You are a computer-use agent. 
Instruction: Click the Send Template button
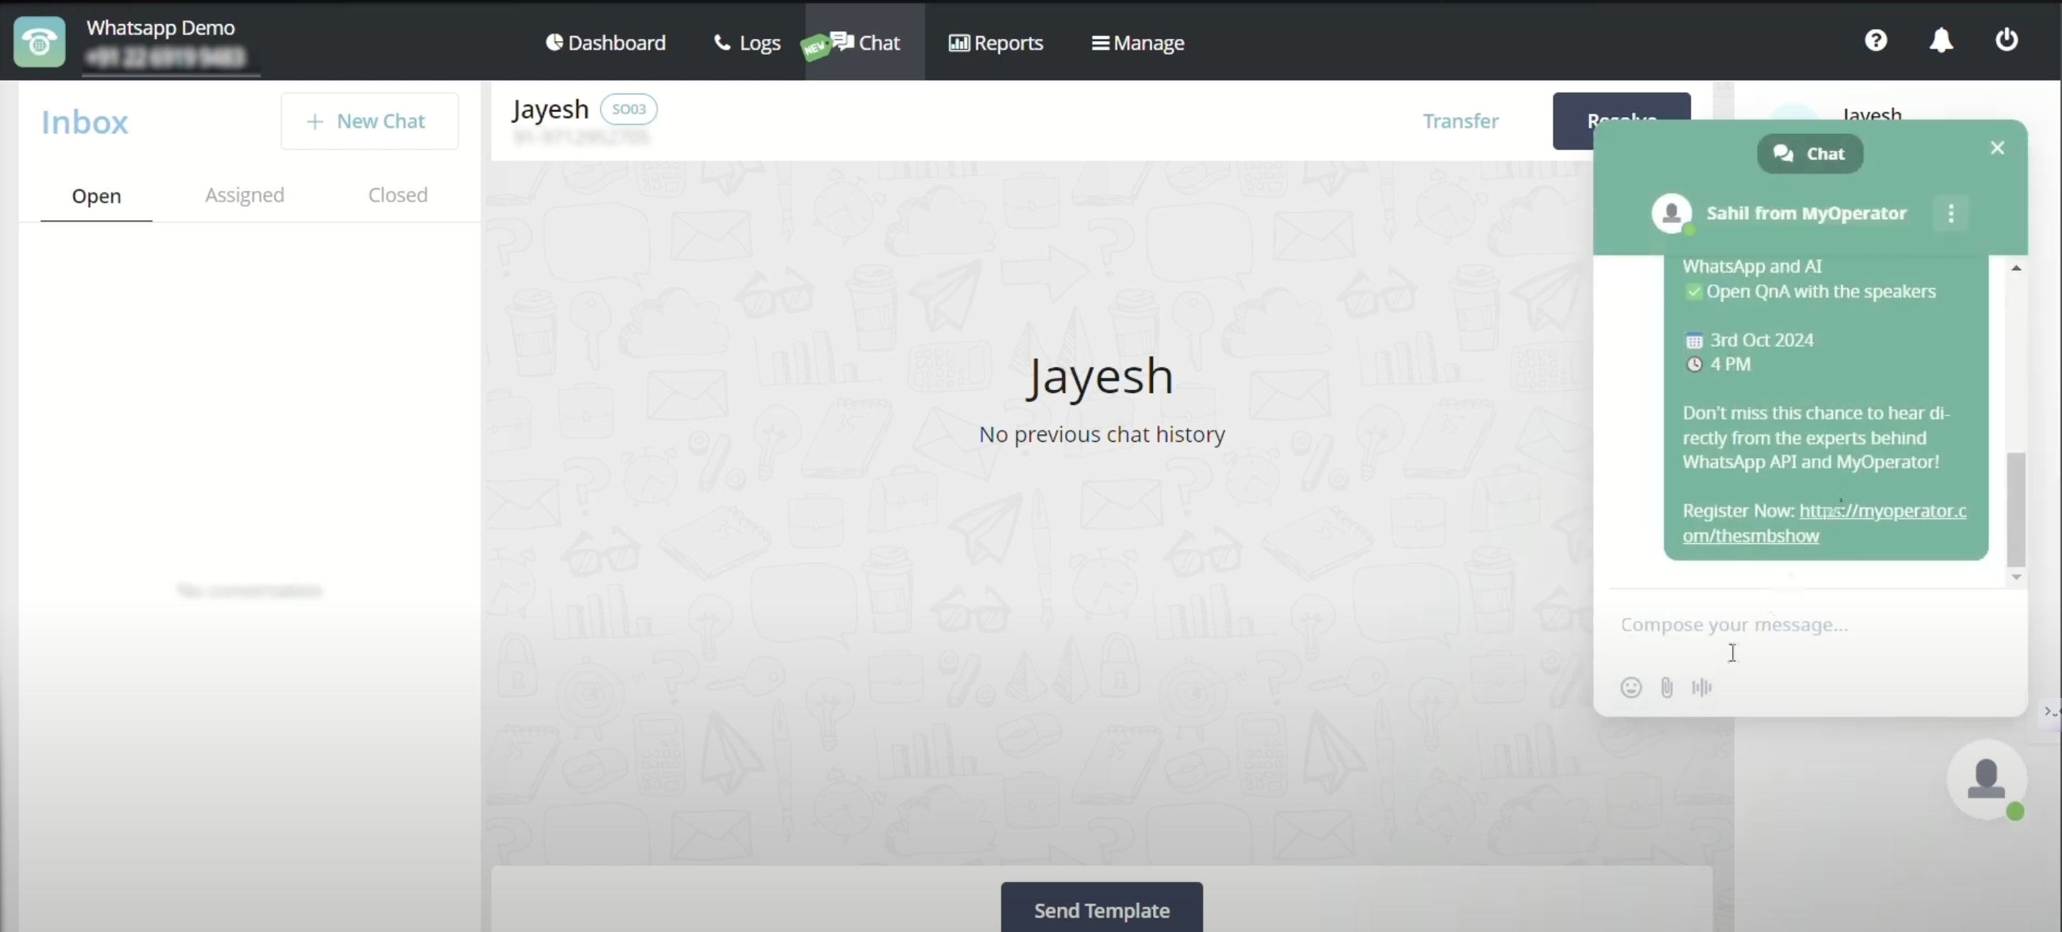[1101, 909]
